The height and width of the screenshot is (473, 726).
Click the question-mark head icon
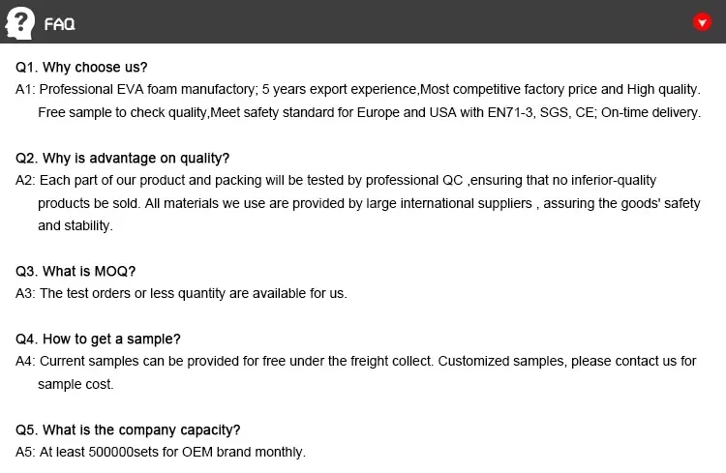coord(19,22)
